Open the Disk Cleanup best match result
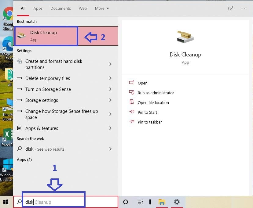The width and height of the screenshot is (253, 208). pos(66,36)
